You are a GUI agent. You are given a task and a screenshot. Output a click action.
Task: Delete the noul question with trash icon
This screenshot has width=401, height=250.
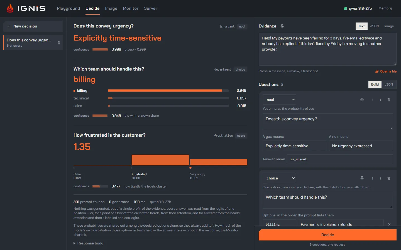point(389,100)
